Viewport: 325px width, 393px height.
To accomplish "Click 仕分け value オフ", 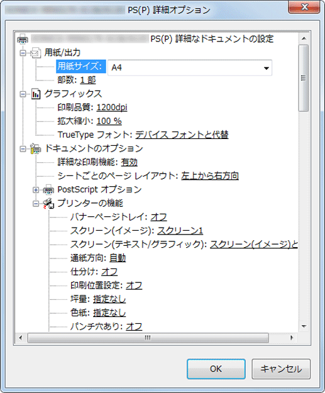I will pyautogui.click(x=109, y=272).
